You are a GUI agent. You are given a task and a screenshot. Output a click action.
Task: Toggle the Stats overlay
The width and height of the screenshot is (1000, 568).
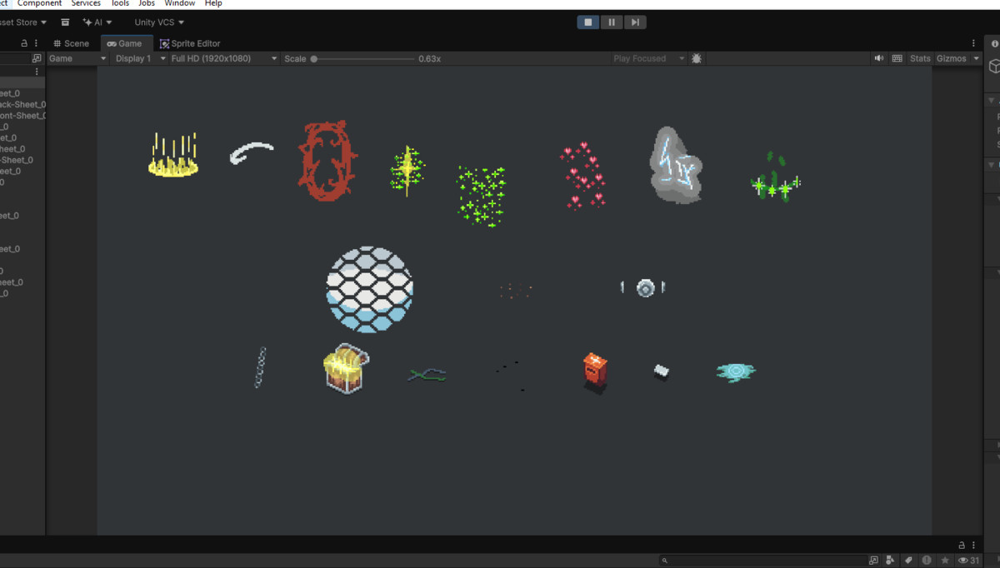click(x=920, y=58)
